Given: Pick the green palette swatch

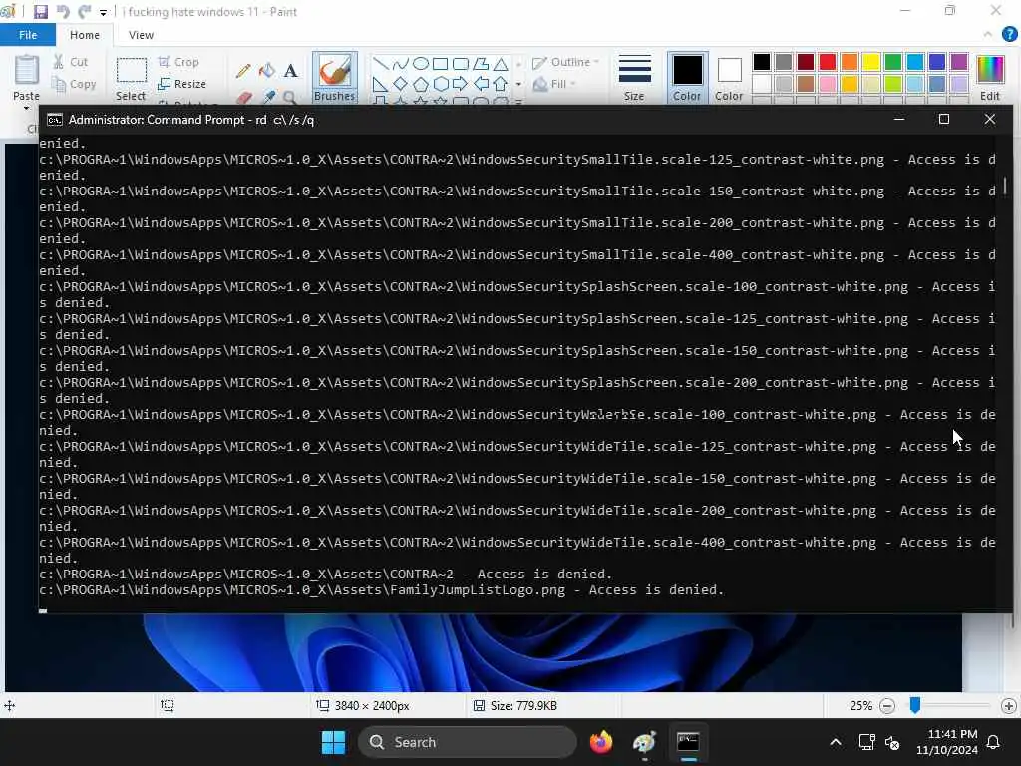Looking at the screenshot, I should (x=892, y=61).
